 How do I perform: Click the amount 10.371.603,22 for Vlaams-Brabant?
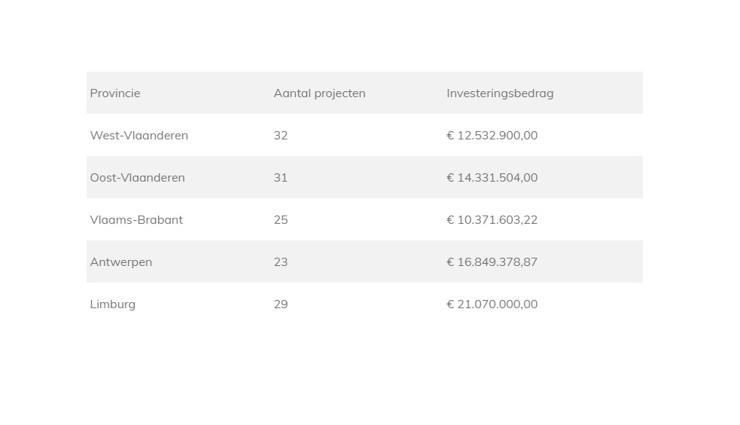click(x=498, y=220)
